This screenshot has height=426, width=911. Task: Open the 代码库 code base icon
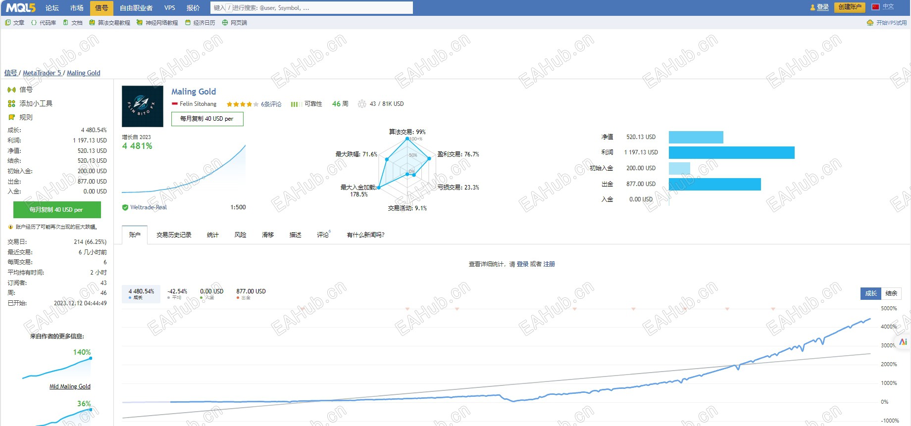(x=34, y=23)
